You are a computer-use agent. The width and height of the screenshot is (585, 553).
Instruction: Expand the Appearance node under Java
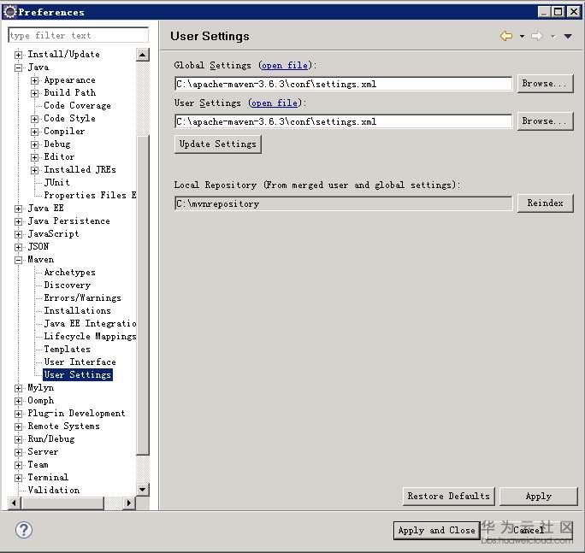[35, 80]
